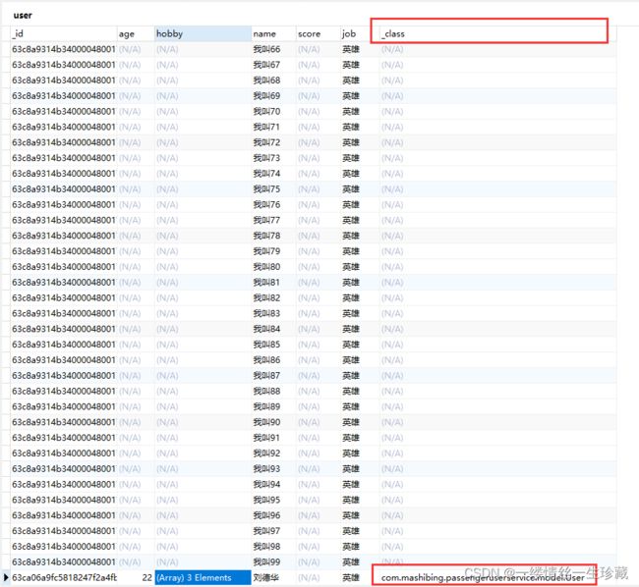
Task: Select the highlighted hobby column header
Action: [203, 33]
